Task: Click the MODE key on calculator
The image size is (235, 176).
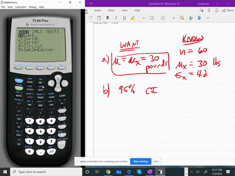Action: click(30, 82)
